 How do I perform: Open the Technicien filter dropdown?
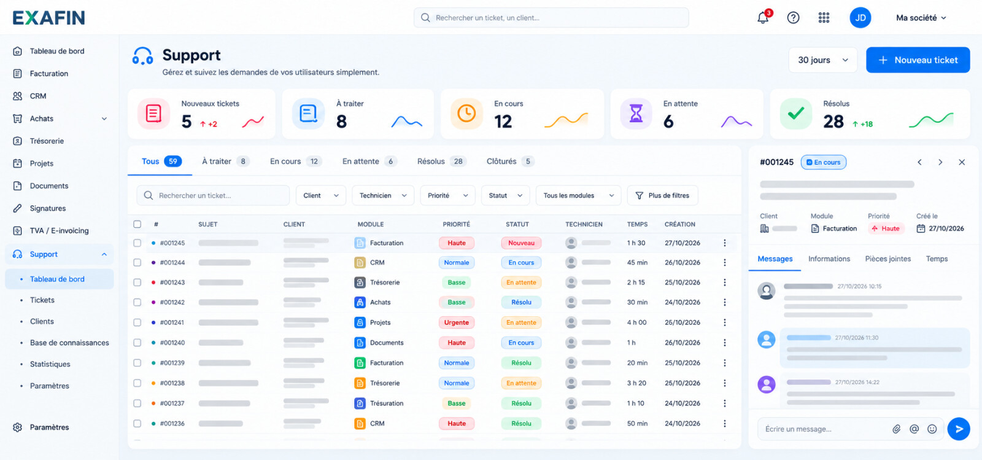(383, 196)
